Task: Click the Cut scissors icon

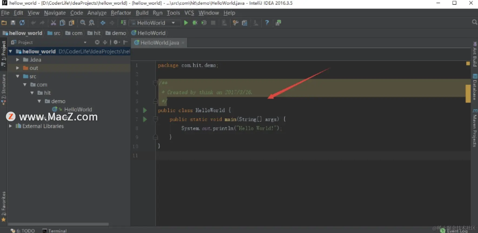Action: [x=53, y=23]
